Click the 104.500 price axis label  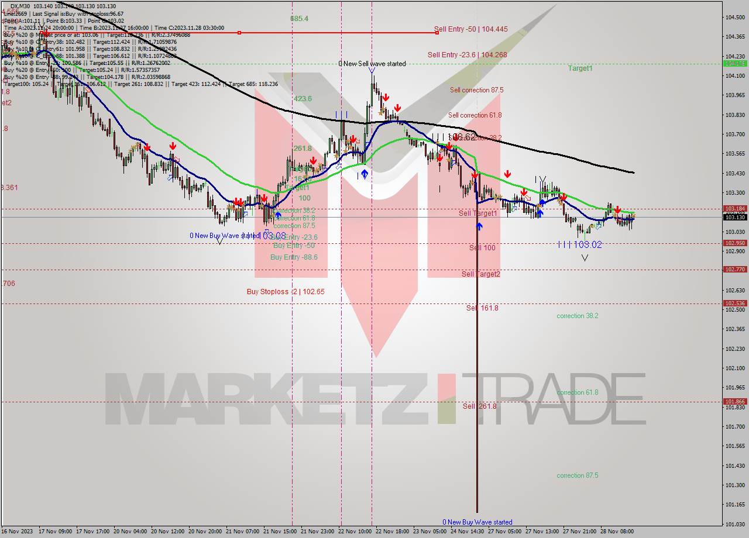click(x=735, y=17)
